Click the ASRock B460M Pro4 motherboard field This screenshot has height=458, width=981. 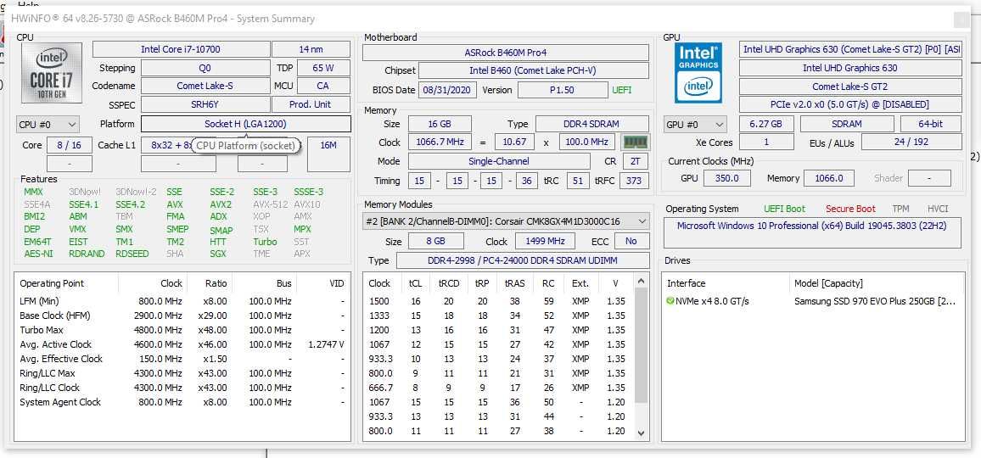tap(506, 53)
